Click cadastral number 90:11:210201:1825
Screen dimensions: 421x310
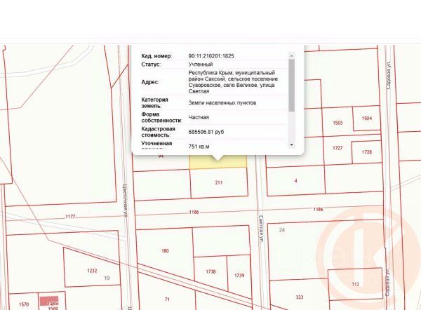tap(211, 56)
